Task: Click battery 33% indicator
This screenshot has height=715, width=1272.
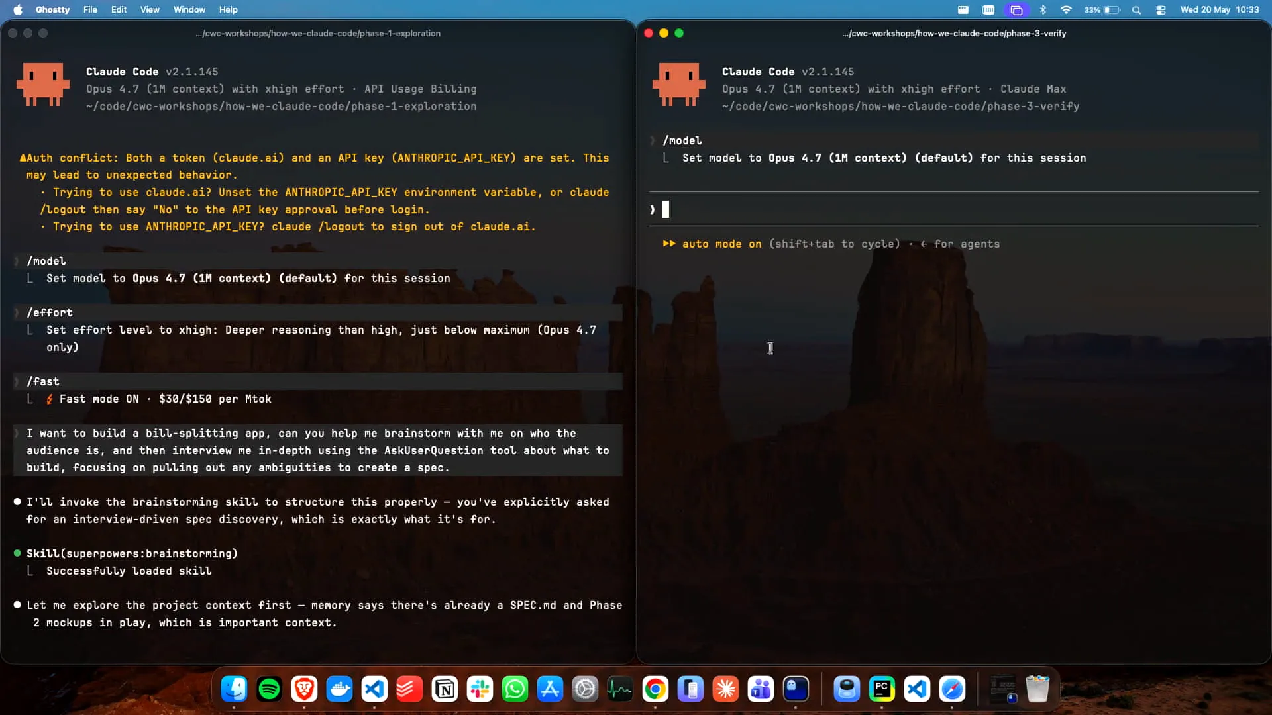Action: click(x=1102, y=9)
